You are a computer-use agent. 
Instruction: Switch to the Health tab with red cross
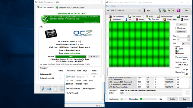tap(140, 19)
